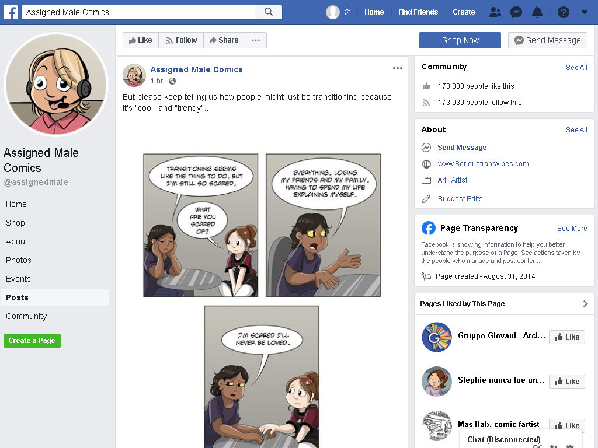Open the post author's small avatar
This screenshot has height=448, width=598.
(134, 75)
